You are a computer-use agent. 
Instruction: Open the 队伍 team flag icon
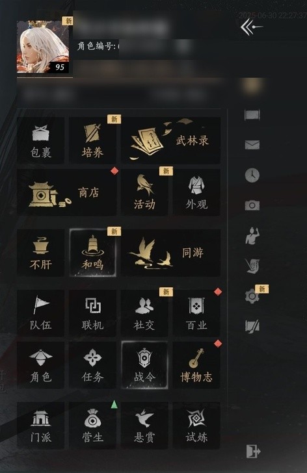[x=41, y=313]
